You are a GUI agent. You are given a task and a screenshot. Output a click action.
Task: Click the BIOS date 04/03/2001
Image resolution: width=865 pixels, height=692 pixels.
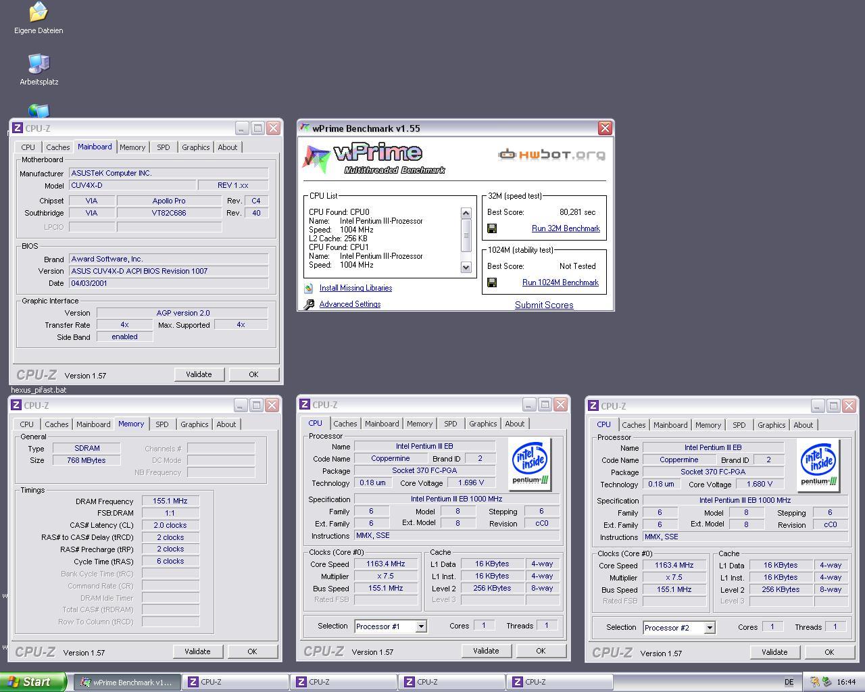[x=168, y=283]
